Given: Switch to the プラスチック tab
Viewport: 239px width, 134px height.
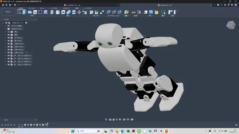Looking at the screenshot, I should coord(66,8).
